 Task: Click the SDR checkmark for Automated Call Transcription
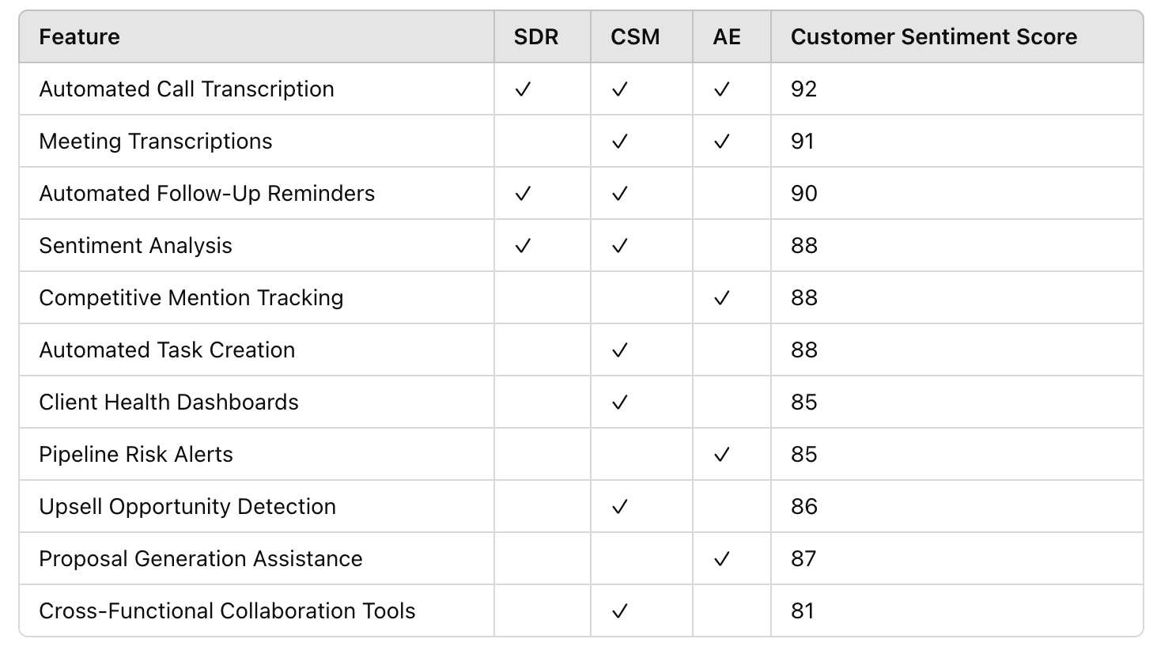click(523, 89)
